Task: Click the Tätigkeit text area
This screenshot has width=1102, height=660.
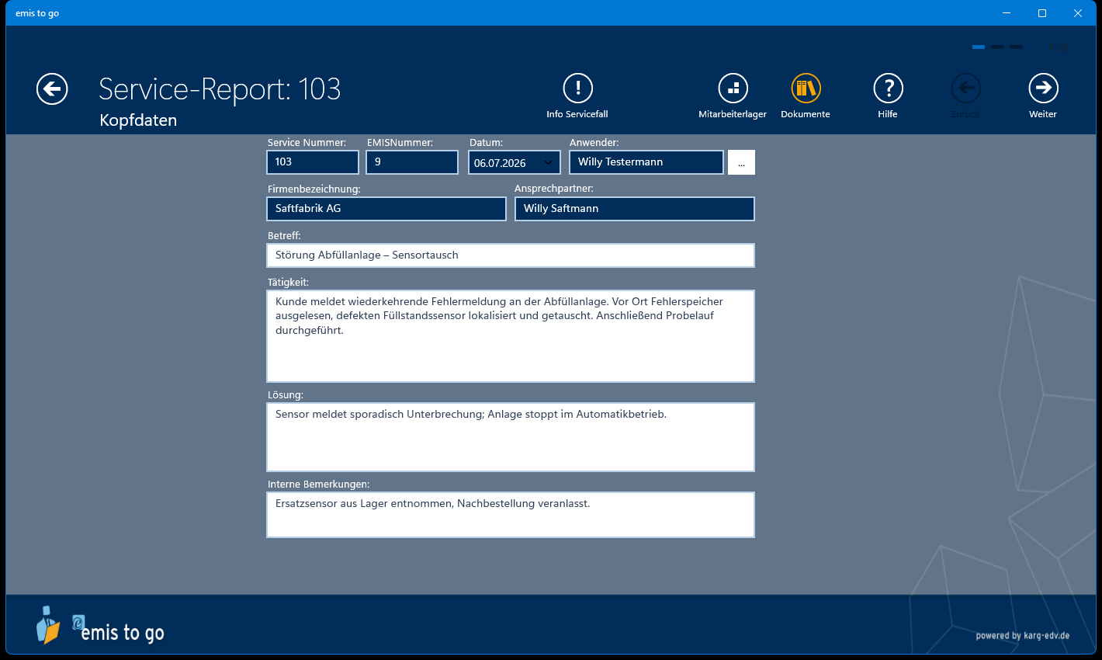Action: tap(511, 336)
